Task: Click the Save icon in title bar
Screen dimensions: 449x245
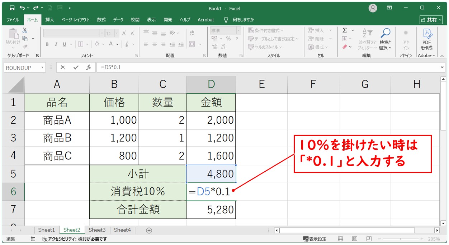Action: tap(12, 8)
